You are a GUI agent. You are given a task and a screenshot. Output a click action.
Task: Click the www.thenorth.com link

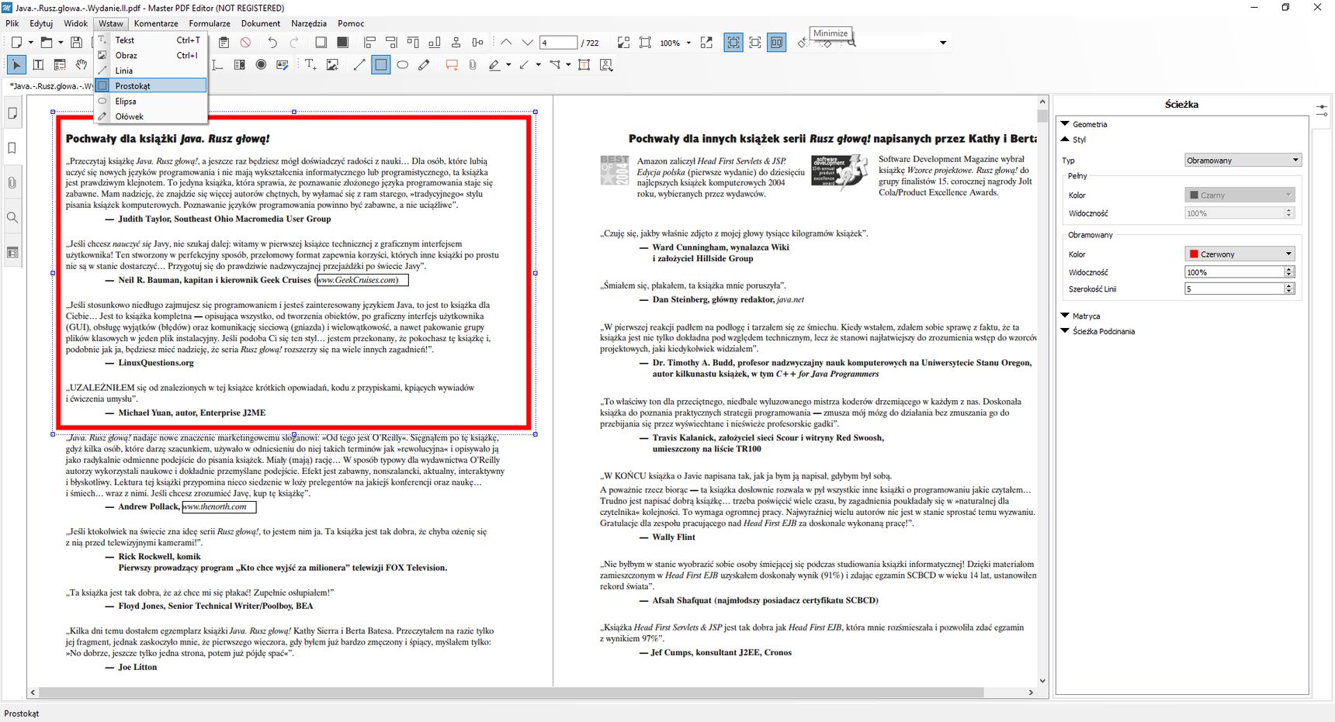219,506
